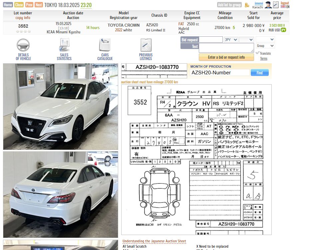Click lot number 3552 in table
The width and height of the screenshot is (333, 250).
coord(23,26)
